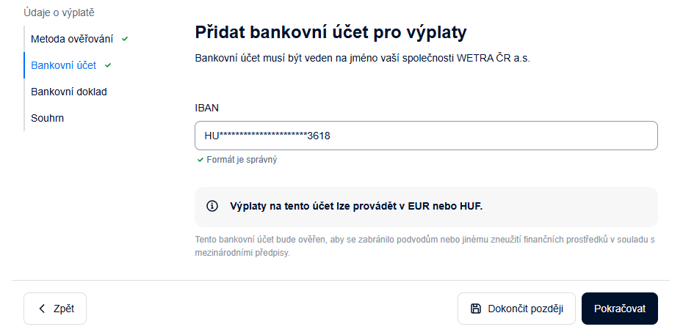The image size is (683, 332).
Task: Click the Údaje o výplatě section header
Action: 59,12
